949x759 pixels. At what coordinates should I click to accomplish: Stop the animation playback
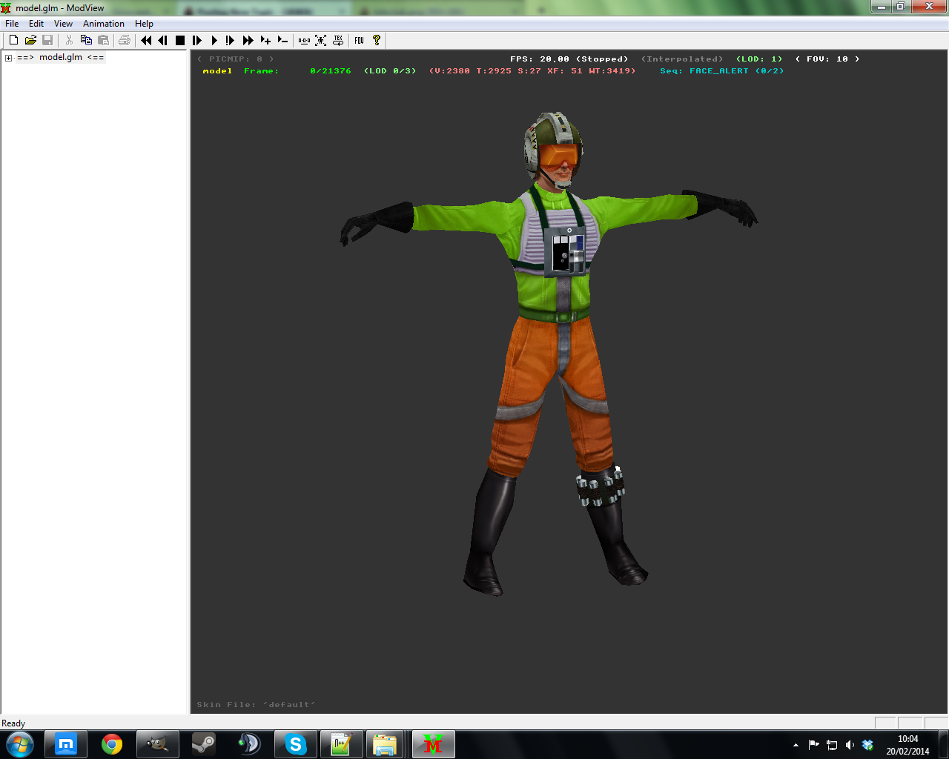tap(180, 40)
